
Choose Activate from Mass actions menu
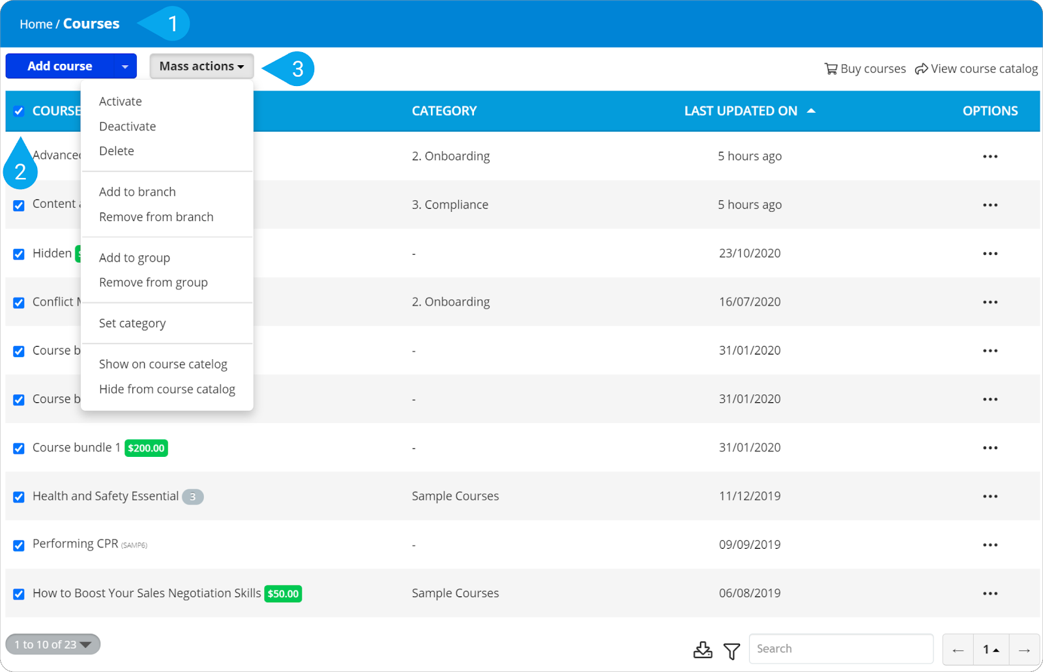click(121, 102)
